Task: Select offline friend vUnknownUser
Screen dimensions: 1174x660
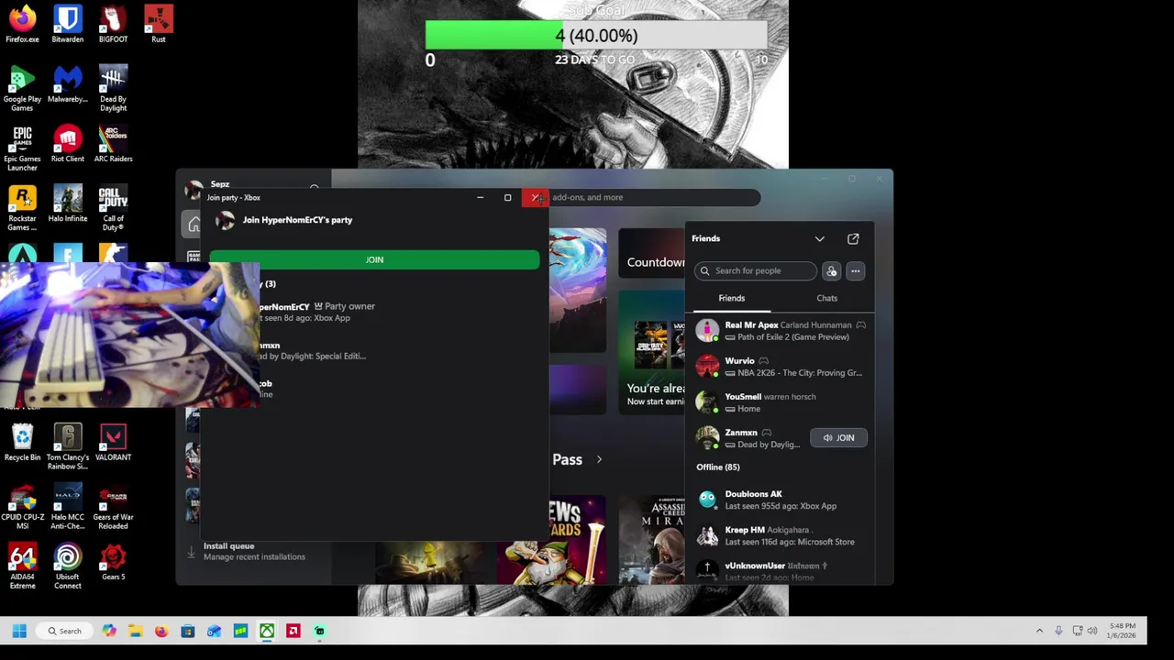Action: pyautogui.click(x=781, y=571)
